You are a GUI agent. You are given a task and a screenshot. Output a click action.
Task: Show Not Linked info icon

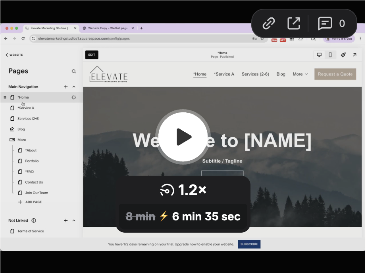34,221
